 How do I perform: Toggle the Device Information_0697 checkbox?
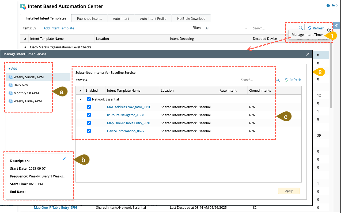[x=89, y=131]
